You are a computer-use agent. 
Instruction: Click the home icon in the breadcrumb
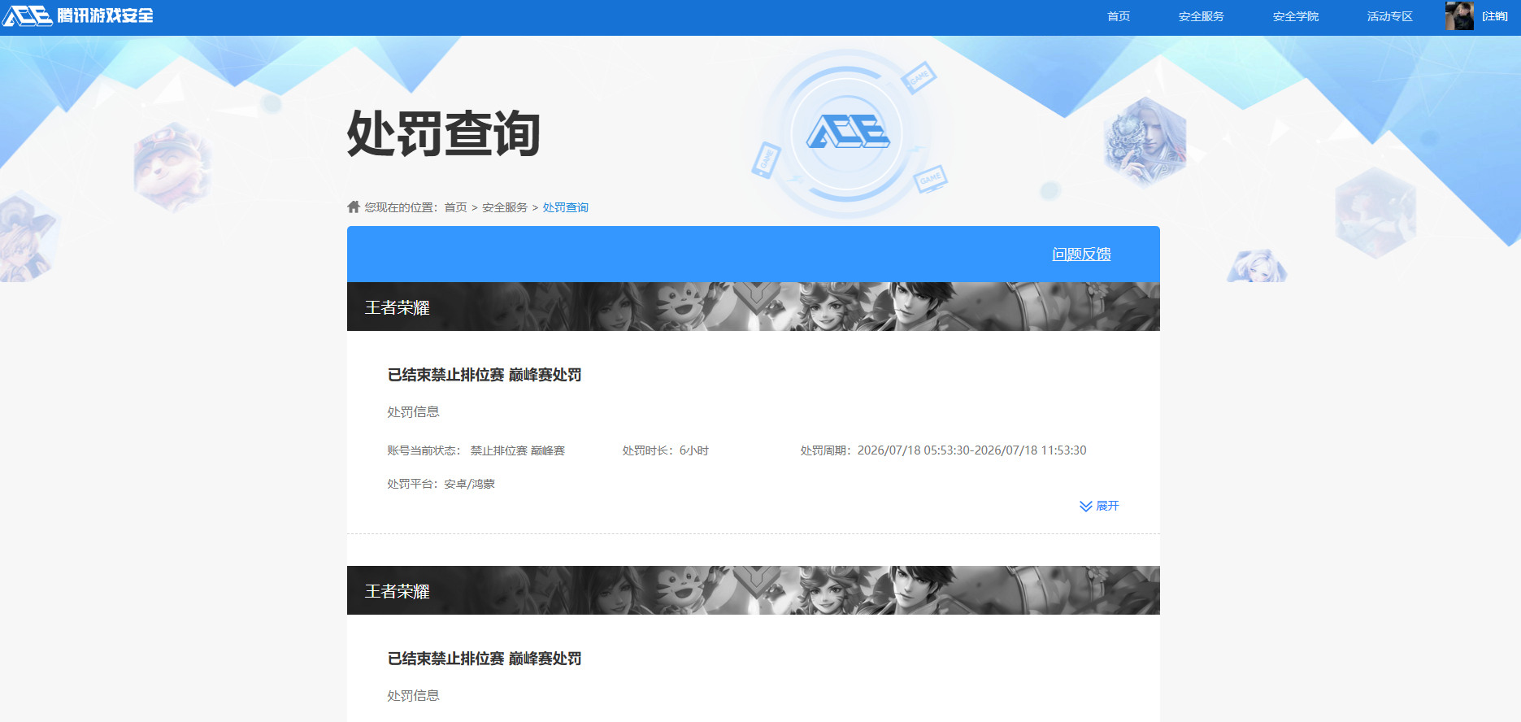pyautogui.click(x=354, y=207)
